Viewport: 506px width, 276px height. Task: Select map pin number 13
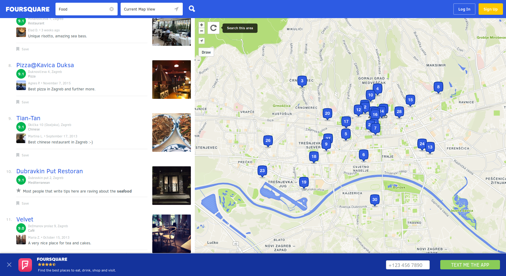[x=430, y=147]
